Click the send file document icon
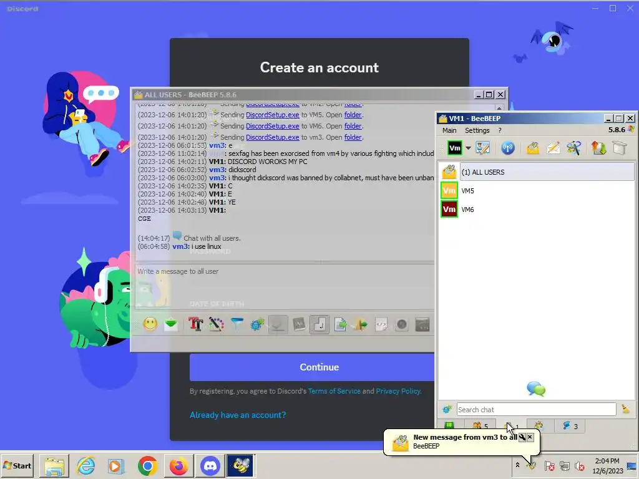 pyautogui.click(x=340, y=324)
